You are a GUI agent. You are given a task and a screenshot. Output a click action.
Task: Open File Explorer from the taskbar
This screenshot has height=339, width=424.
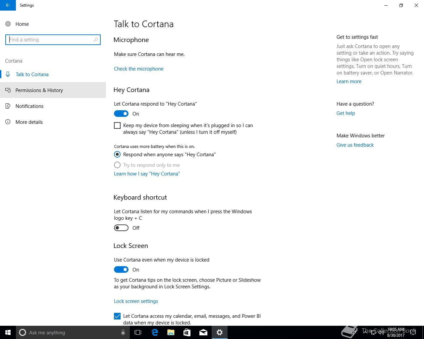171,332
